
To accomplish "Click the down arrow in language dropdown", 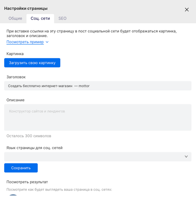I will click(186, 157).
